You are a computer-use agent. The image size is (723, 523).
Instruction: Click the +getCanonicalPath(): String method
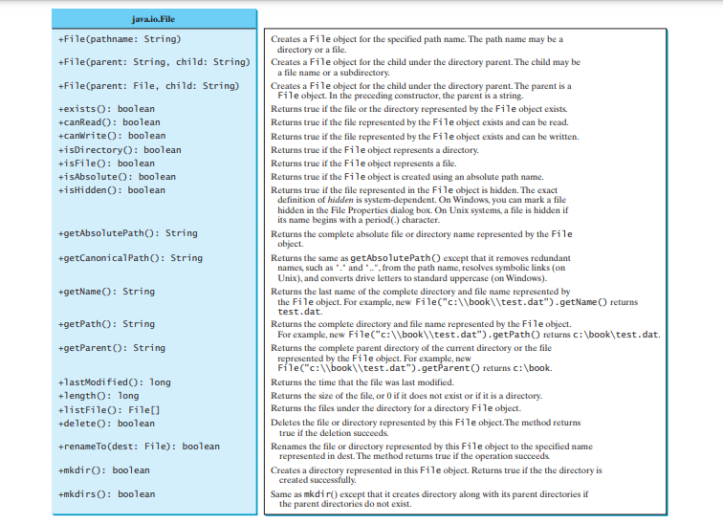pos(130,258)
